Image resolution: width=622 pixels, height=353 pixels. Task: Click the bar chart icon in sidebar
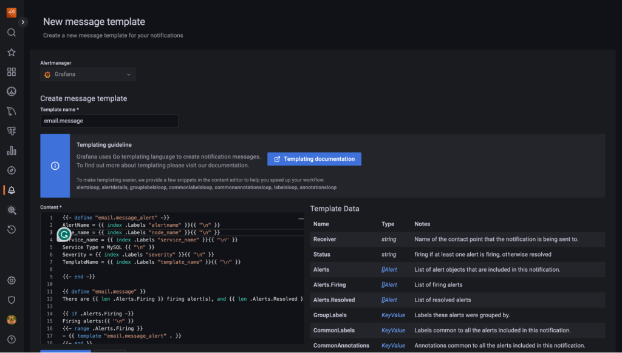(x=11, y=150)
